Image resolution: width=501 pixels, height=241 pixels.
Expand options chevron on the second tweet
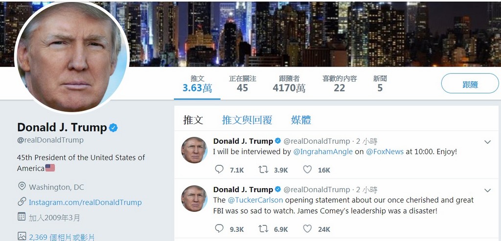(x=487, y=191)
